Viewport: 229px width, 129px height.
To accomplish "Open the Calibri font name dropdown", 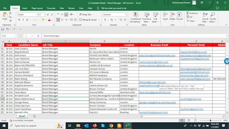I will tap(37, 15).
